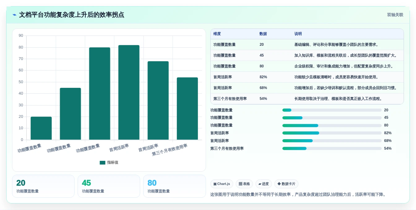Image resolution: width=416 pixels, height=210 pixels.
Task: Click the progress bar labeled 45
Action: coord(332,118)
